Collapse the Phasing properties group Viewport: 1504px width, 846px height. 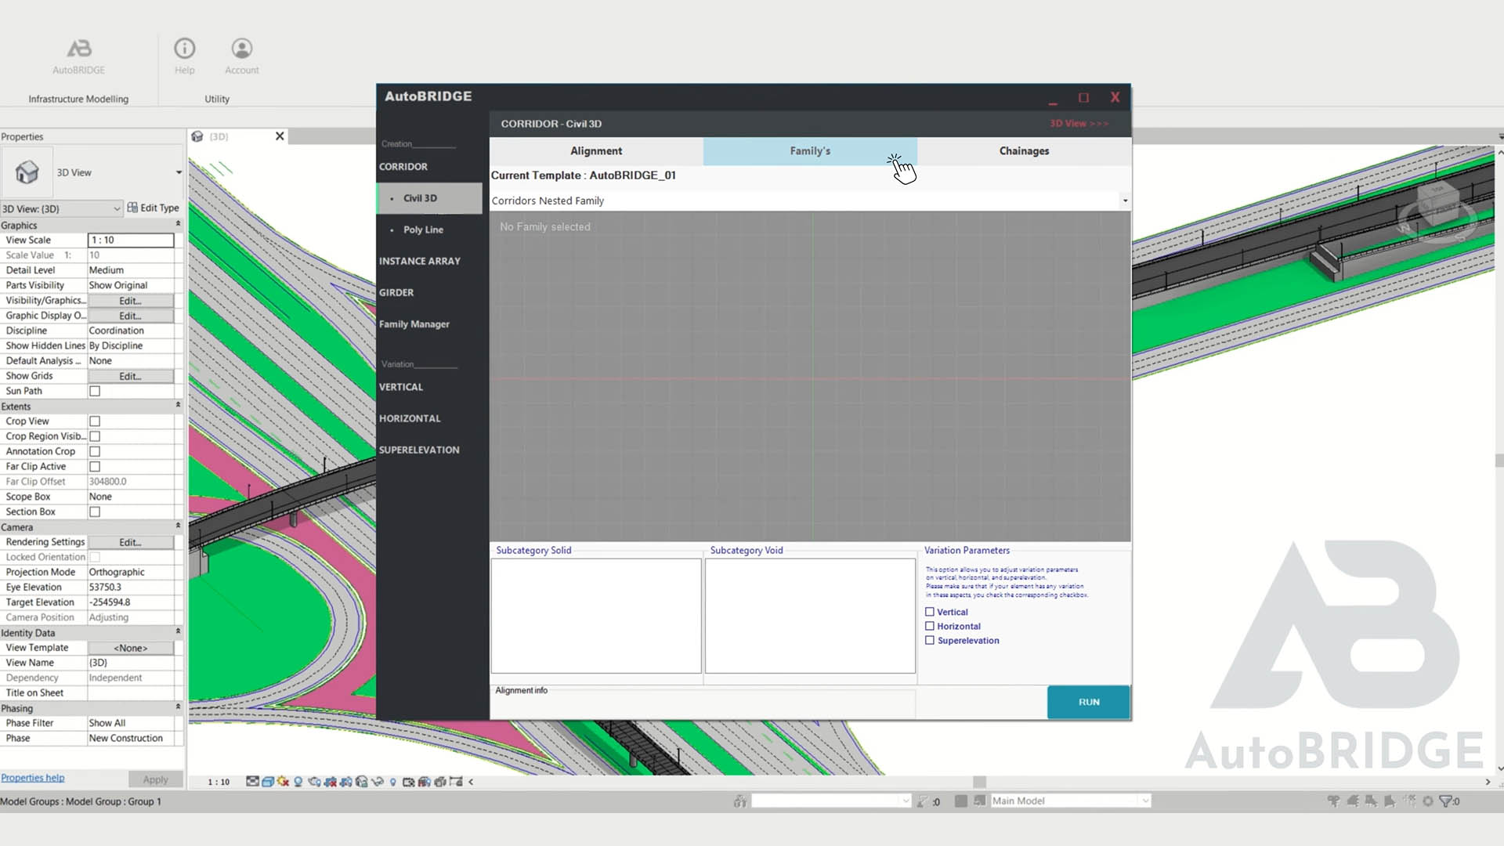[178, 707]
